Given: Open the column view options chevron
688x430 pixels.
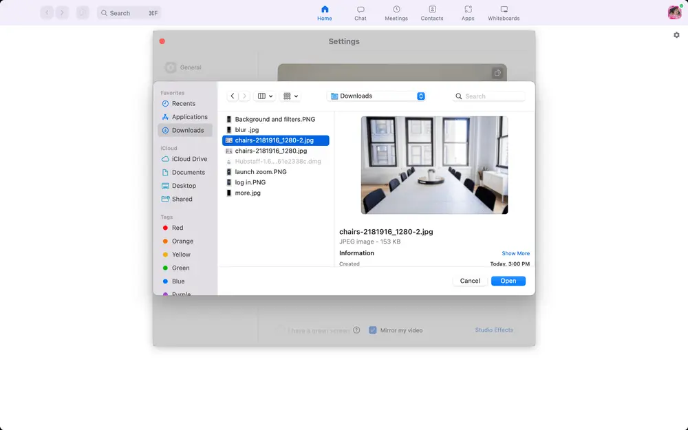Looking at the screenshot, I should (x=271, y=96).
